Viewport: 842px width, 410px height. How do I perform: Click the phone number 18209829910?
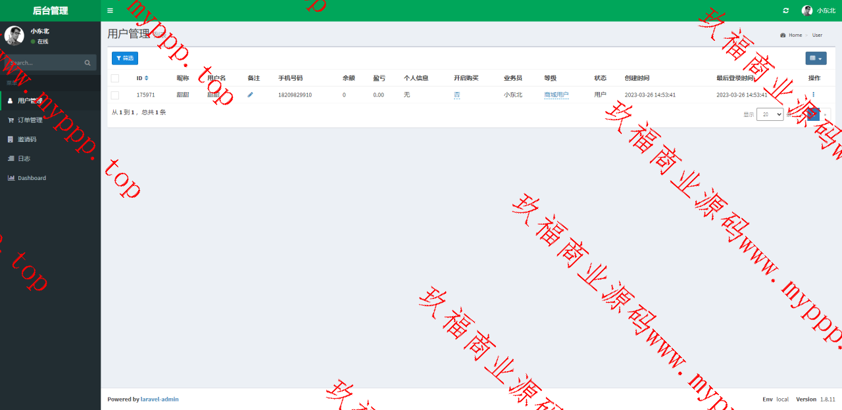pyautogui.click(x=295, y=95)
